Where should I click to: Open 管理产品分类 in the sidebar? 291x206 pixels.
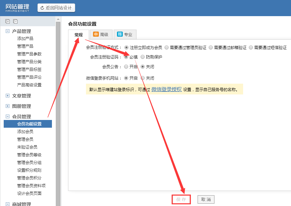coord(29,62)
